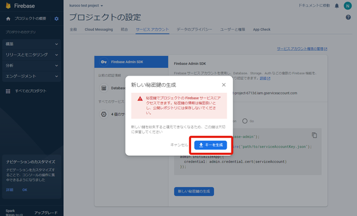
Task: Click the 4個のサービス account icon
Action: pyautogui.click(x=104, y=114)
